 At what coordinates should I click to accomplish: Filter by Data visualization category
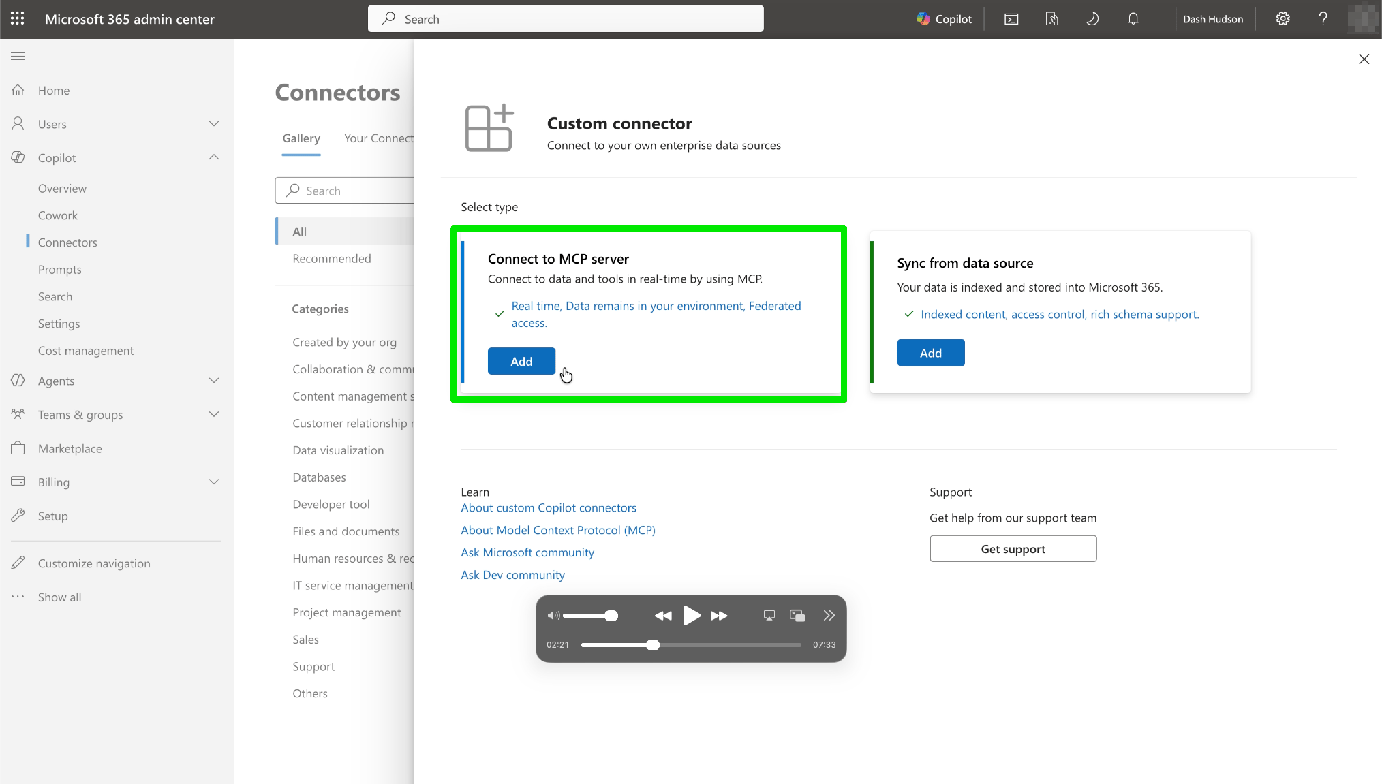click(338, 450)
